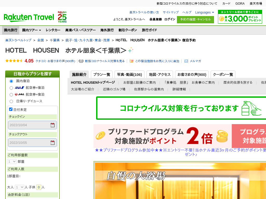This screenshot has height=199, width=266.
Task: Click 全国 breadcrumb link
Action: tap(41, 40)
